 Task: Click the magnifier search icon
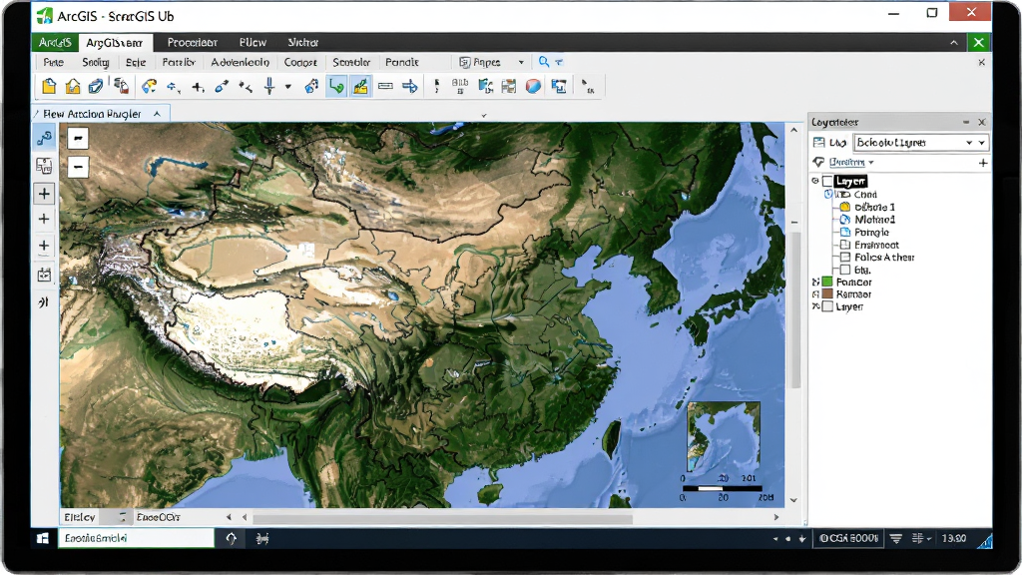[x=544, y=62]
